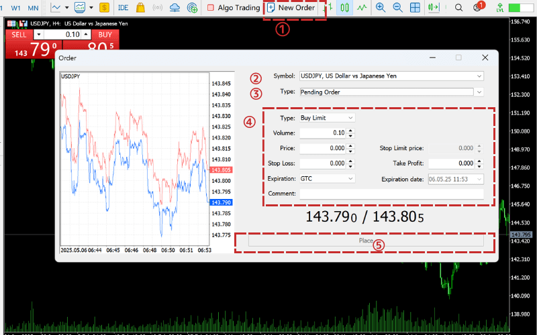Viewport: 537px width, 335px height.
Task: Select the green candlestick chart icon
Action: click(345, 8)
